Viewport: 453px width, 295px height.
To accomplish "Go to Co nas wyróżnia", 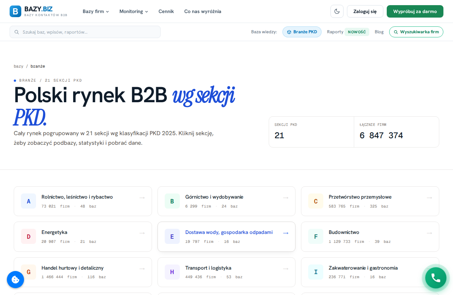I will click(x=203, y=11).
